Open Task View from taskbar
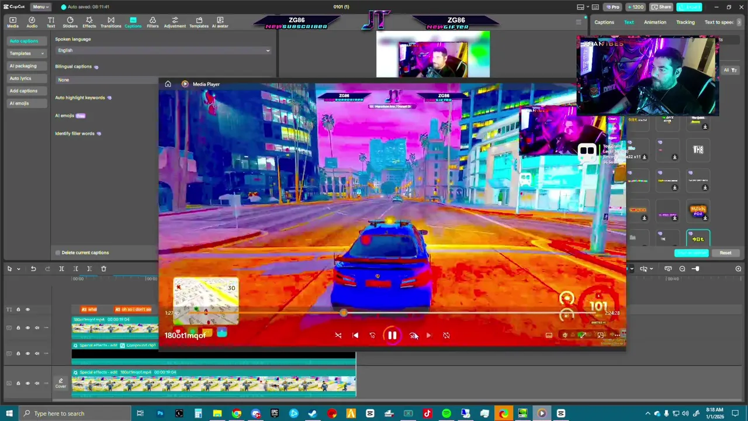The width and height of the screenshot is (748, 421). 140,413
